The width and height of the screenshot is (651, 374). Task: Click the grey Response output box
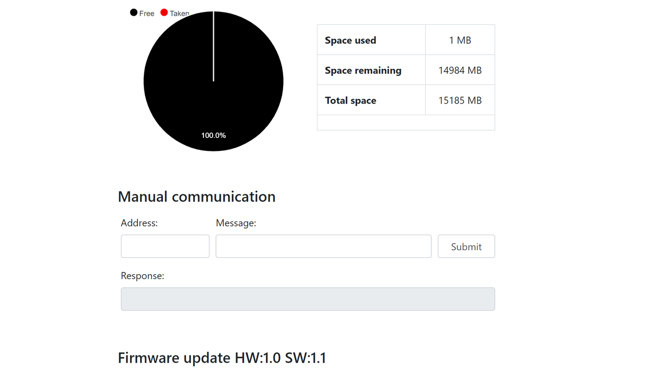click(x=308, y=299)
